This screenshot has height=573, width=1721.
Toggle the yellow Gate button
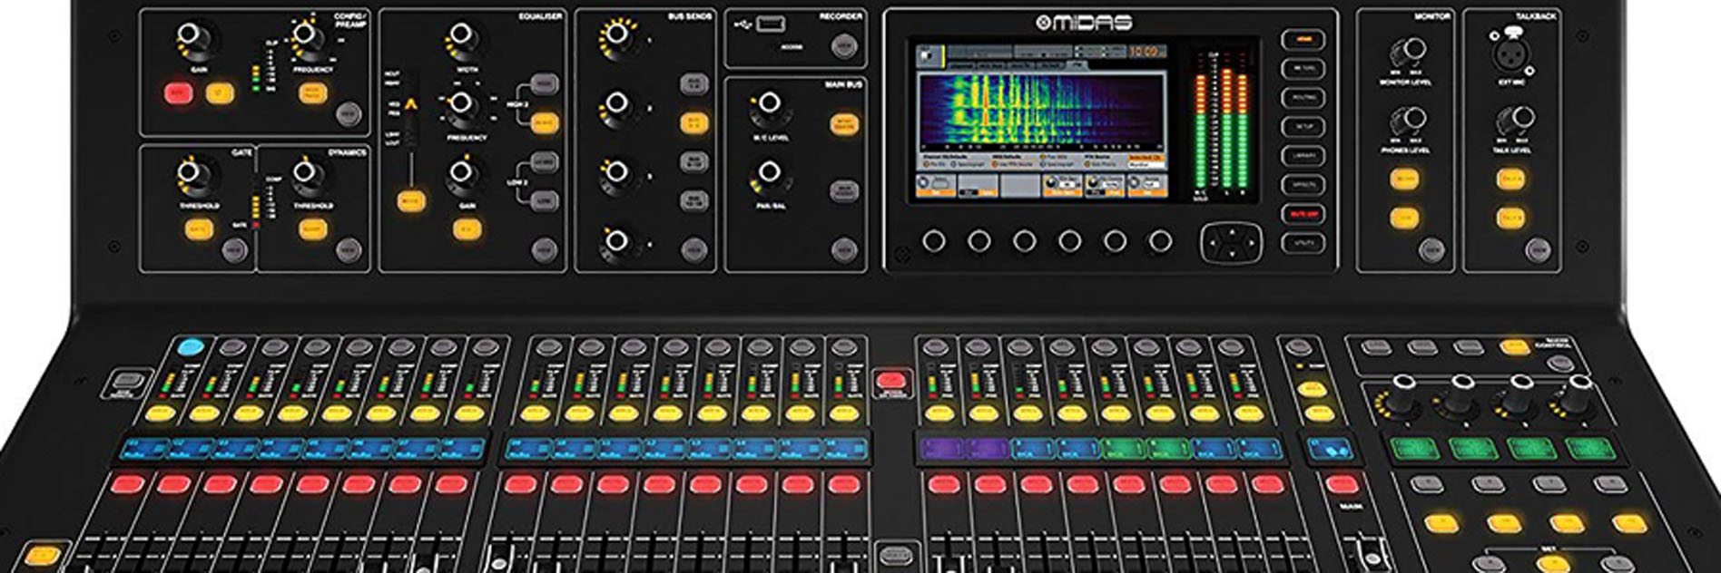point(199,228)
